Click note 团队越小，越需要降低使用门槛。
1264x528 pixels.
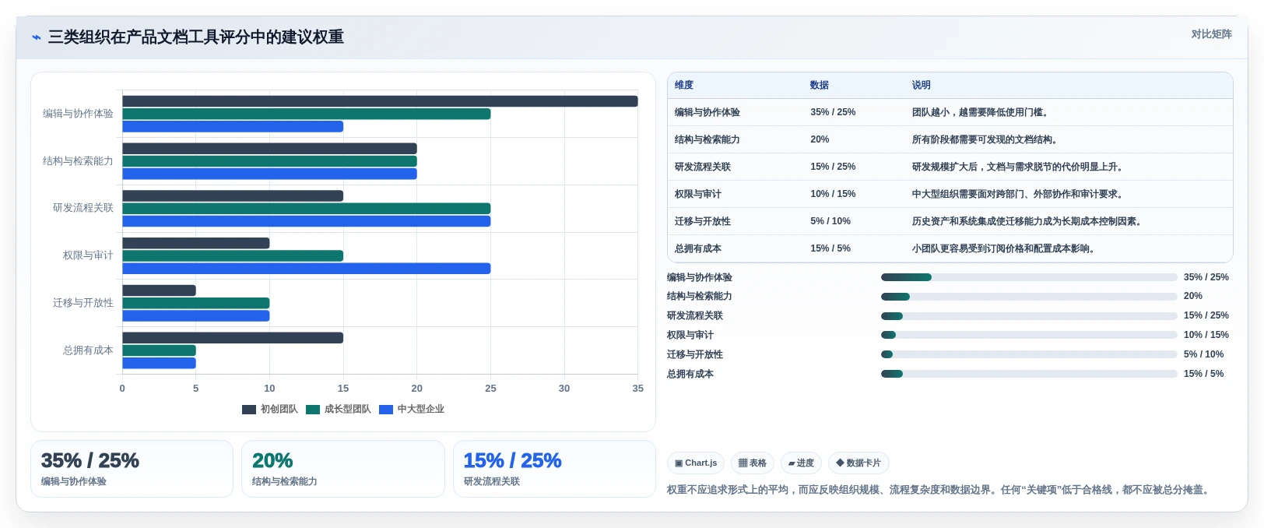click(981, 112)
